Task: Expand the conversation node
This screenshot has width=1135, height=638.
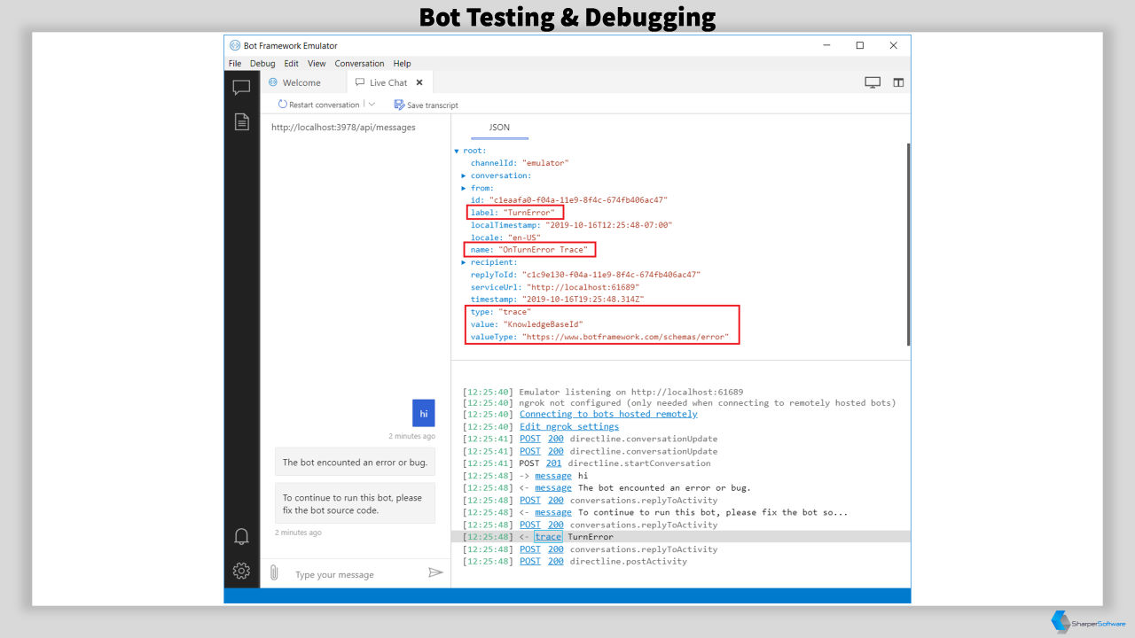Action: 464,175
